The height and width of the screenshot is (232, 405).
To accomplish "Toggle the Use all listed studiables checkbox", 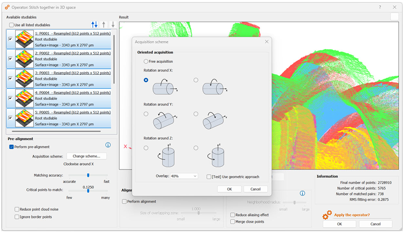I will (x=11, y=25).
